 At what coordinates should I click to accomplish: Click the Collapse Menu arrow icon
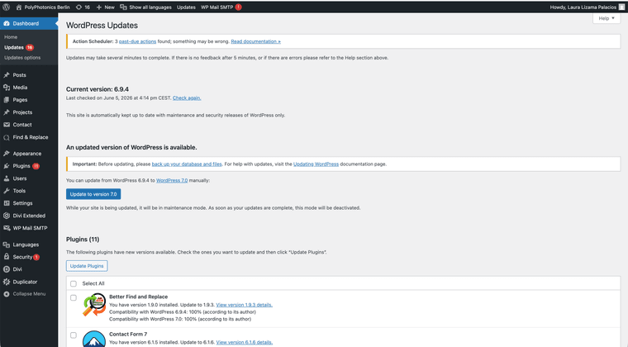7,294
